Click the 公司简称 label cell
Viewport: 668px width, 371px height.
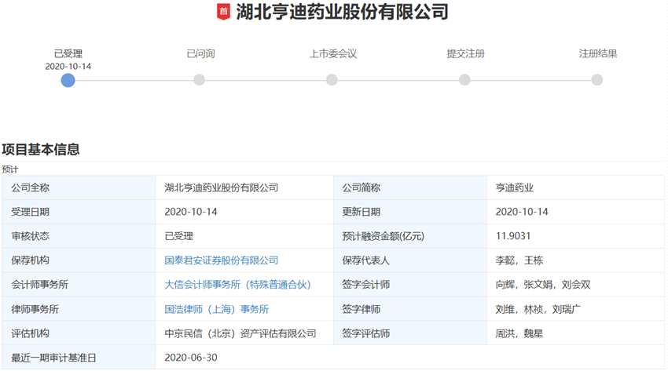click(x=409, y=187)
